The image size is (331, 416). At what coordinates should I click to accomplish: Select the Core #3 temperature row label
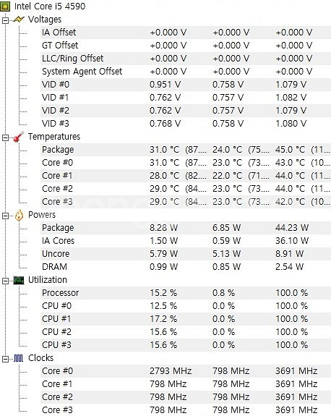pos(57,202)
